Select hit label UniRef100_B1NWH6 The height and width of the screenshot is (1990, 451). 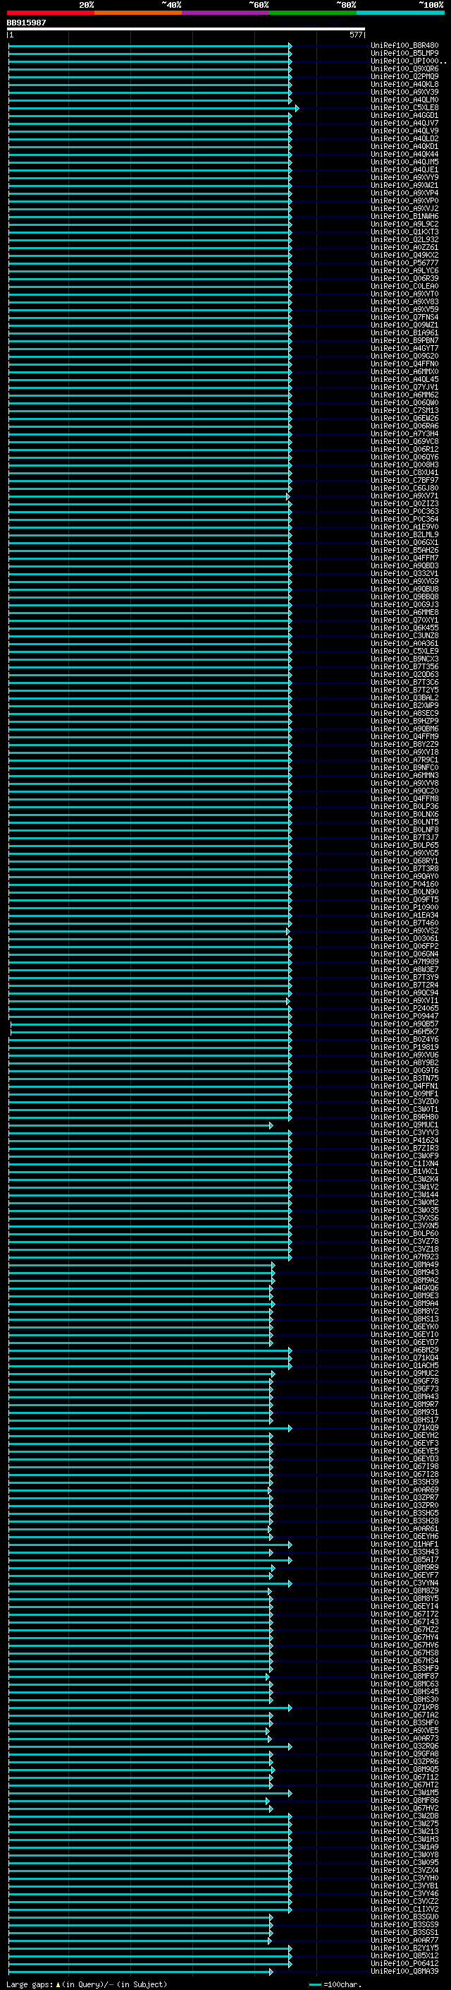click(404, 216)
